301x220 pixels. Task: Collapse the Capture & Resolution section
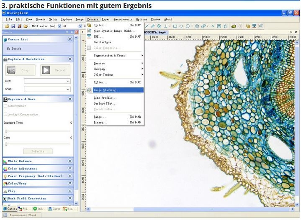pyautogui.click(x=70, y=59)
